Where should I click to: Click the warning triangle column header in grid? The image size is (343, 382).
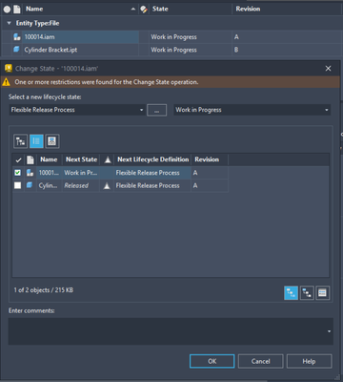point(108,159)
